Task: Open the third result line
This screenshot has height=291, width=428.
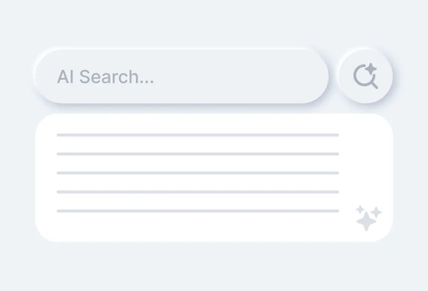Action: tap(197, 173)
